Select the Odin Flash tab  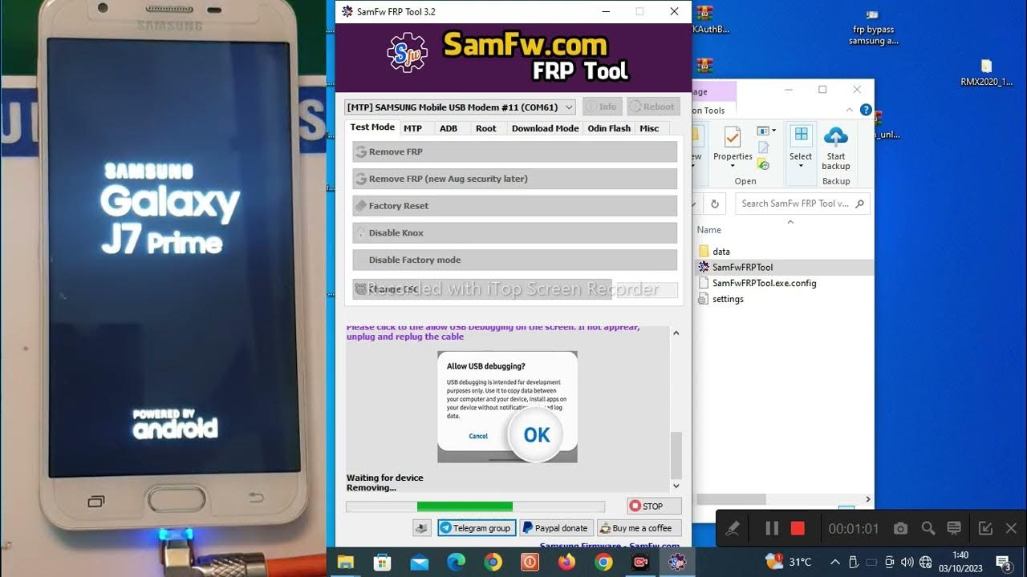(x=609, y=128)
